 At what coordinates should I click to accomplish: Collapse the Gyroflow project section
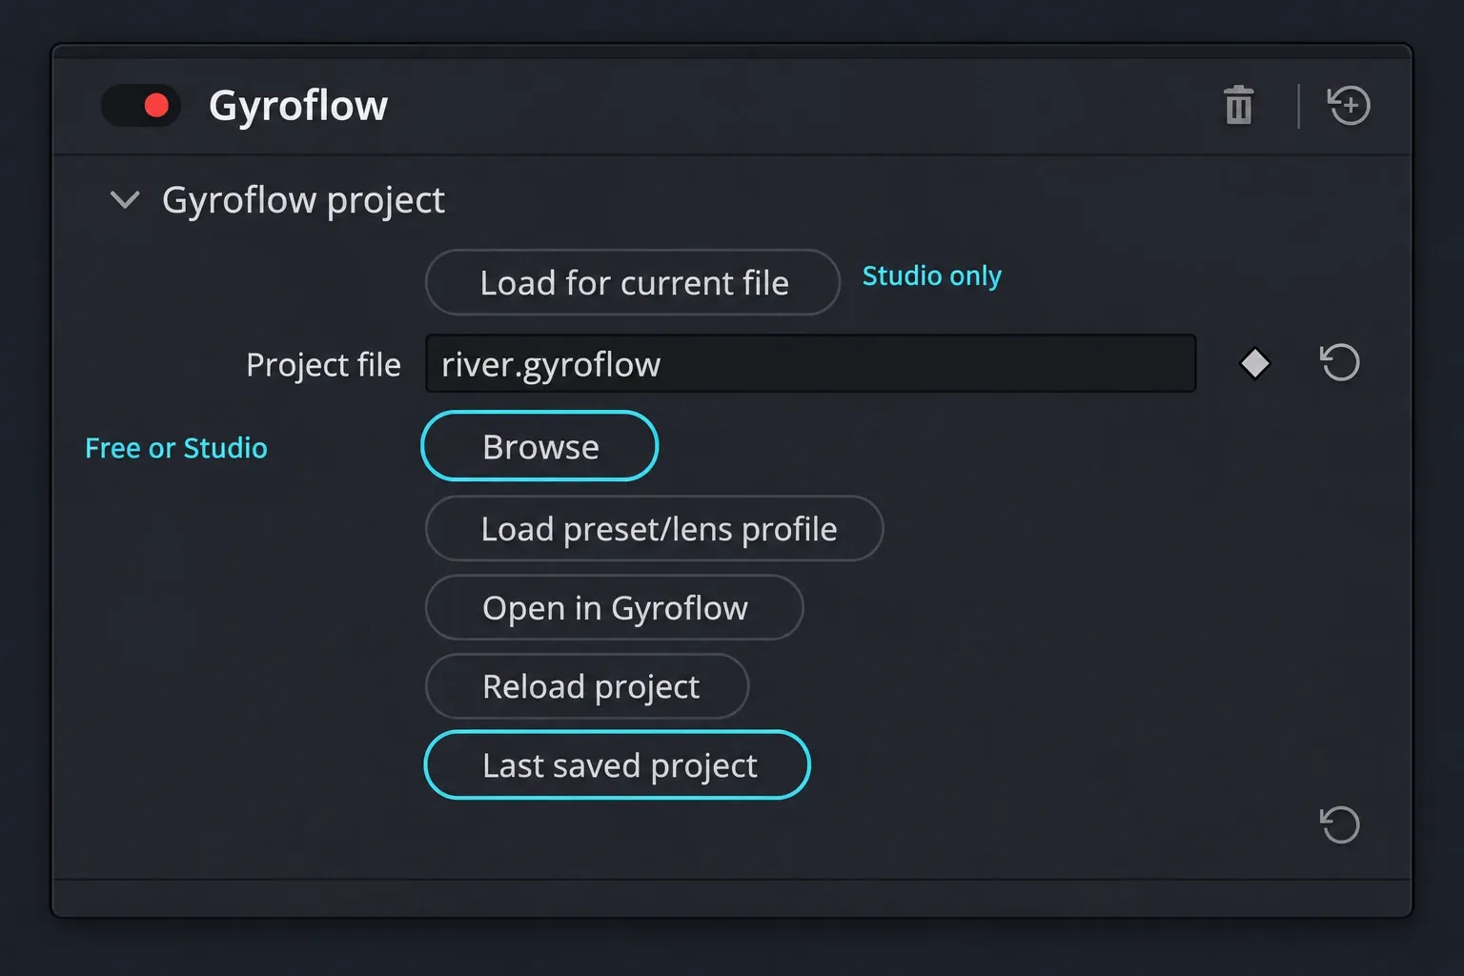pos(125,200)
